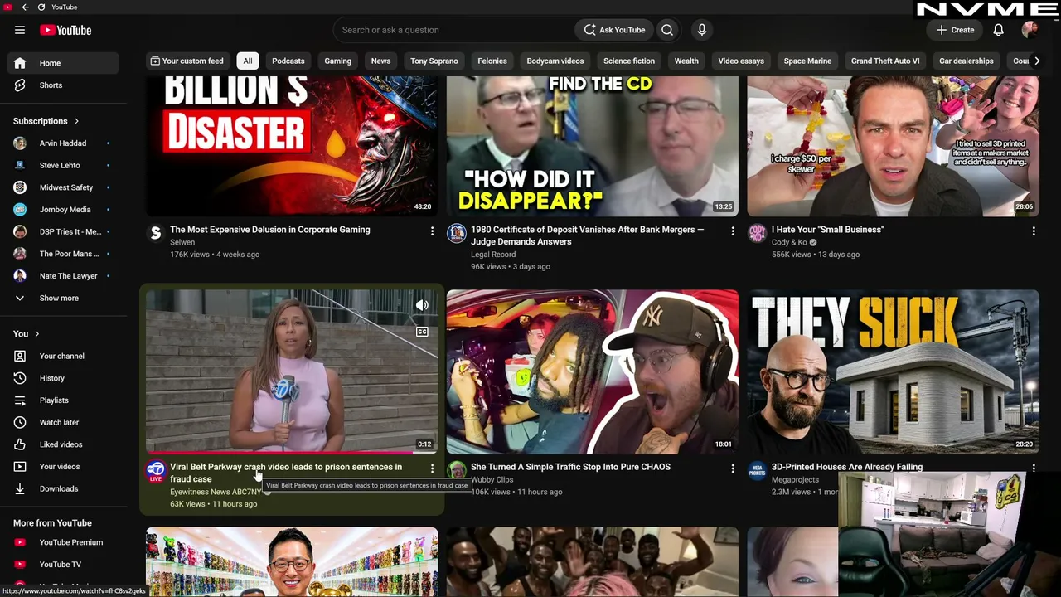Click the 'Search or ask a question' field

(454, 30)
